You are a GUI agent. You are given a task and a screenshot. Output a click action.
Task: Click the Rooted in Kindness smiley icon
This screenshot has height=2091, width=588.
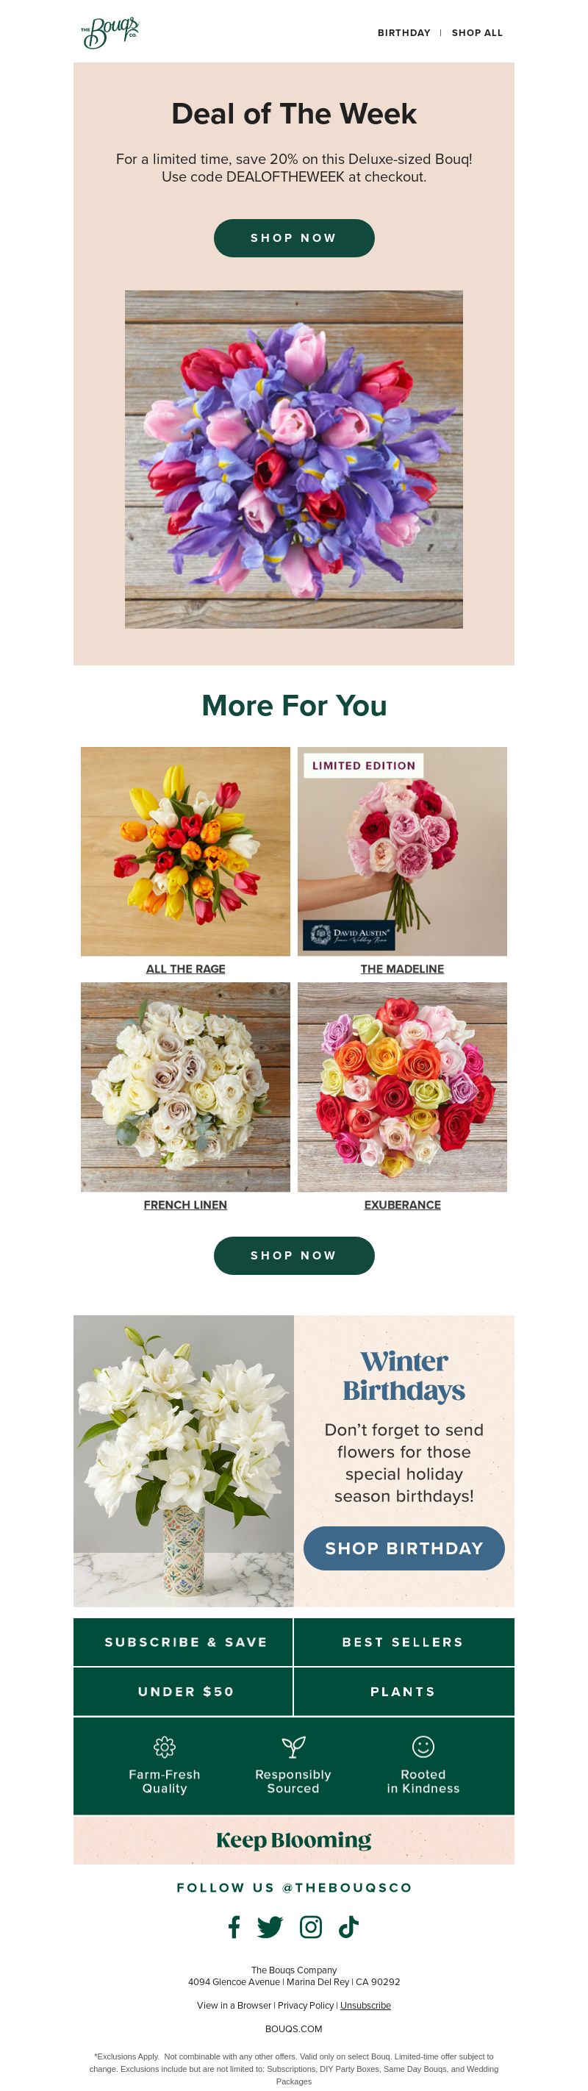tap(423, 1746)
